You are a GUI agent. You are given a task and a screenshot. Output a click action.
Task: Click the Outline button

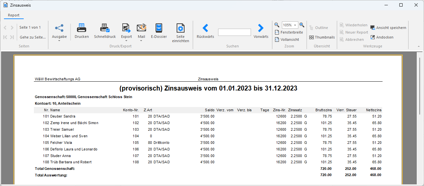point(318,28)
